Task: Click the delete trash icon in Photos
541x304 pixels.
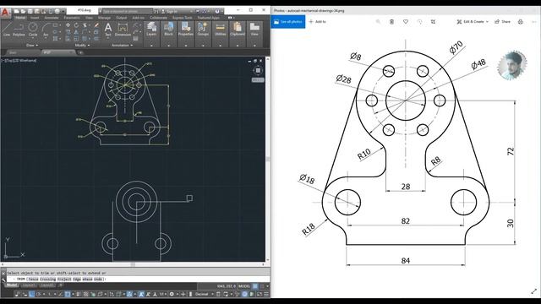Action: click(x=391, y=22)
